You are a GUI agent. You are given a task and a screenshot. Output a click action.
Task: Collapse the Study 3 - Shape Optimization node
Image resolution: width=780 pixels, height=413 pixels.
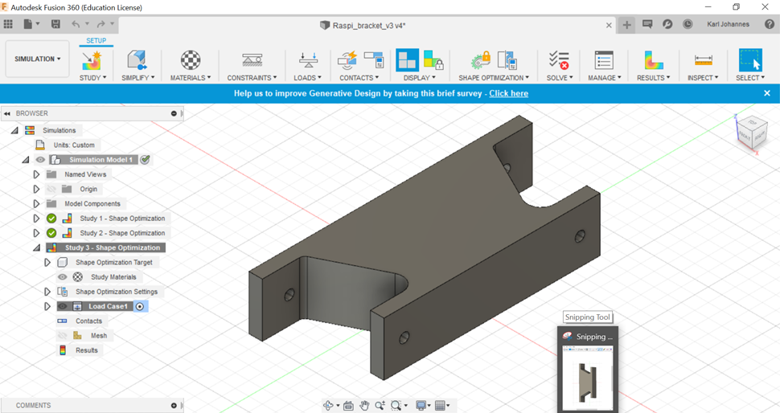pos(36,248)
